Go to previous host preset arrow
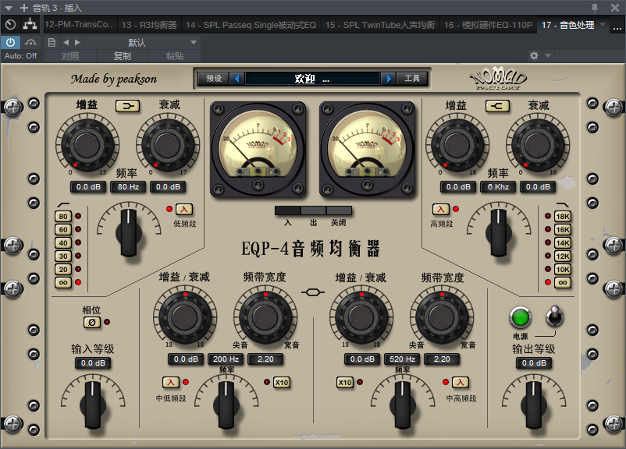 click(66, 42)
